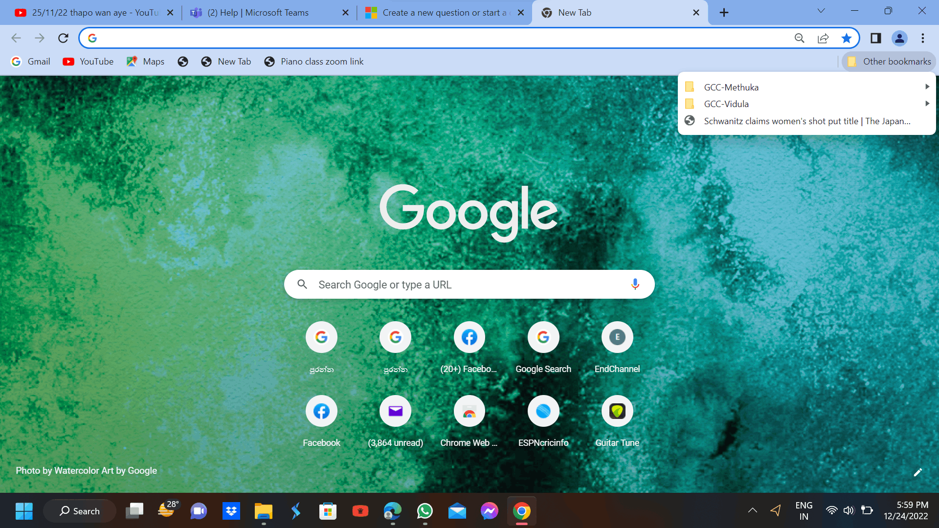The height and width of the screenshot is (528, 939).
Task: Open Google Maps bookmark
Action: [x=143, y=61]
